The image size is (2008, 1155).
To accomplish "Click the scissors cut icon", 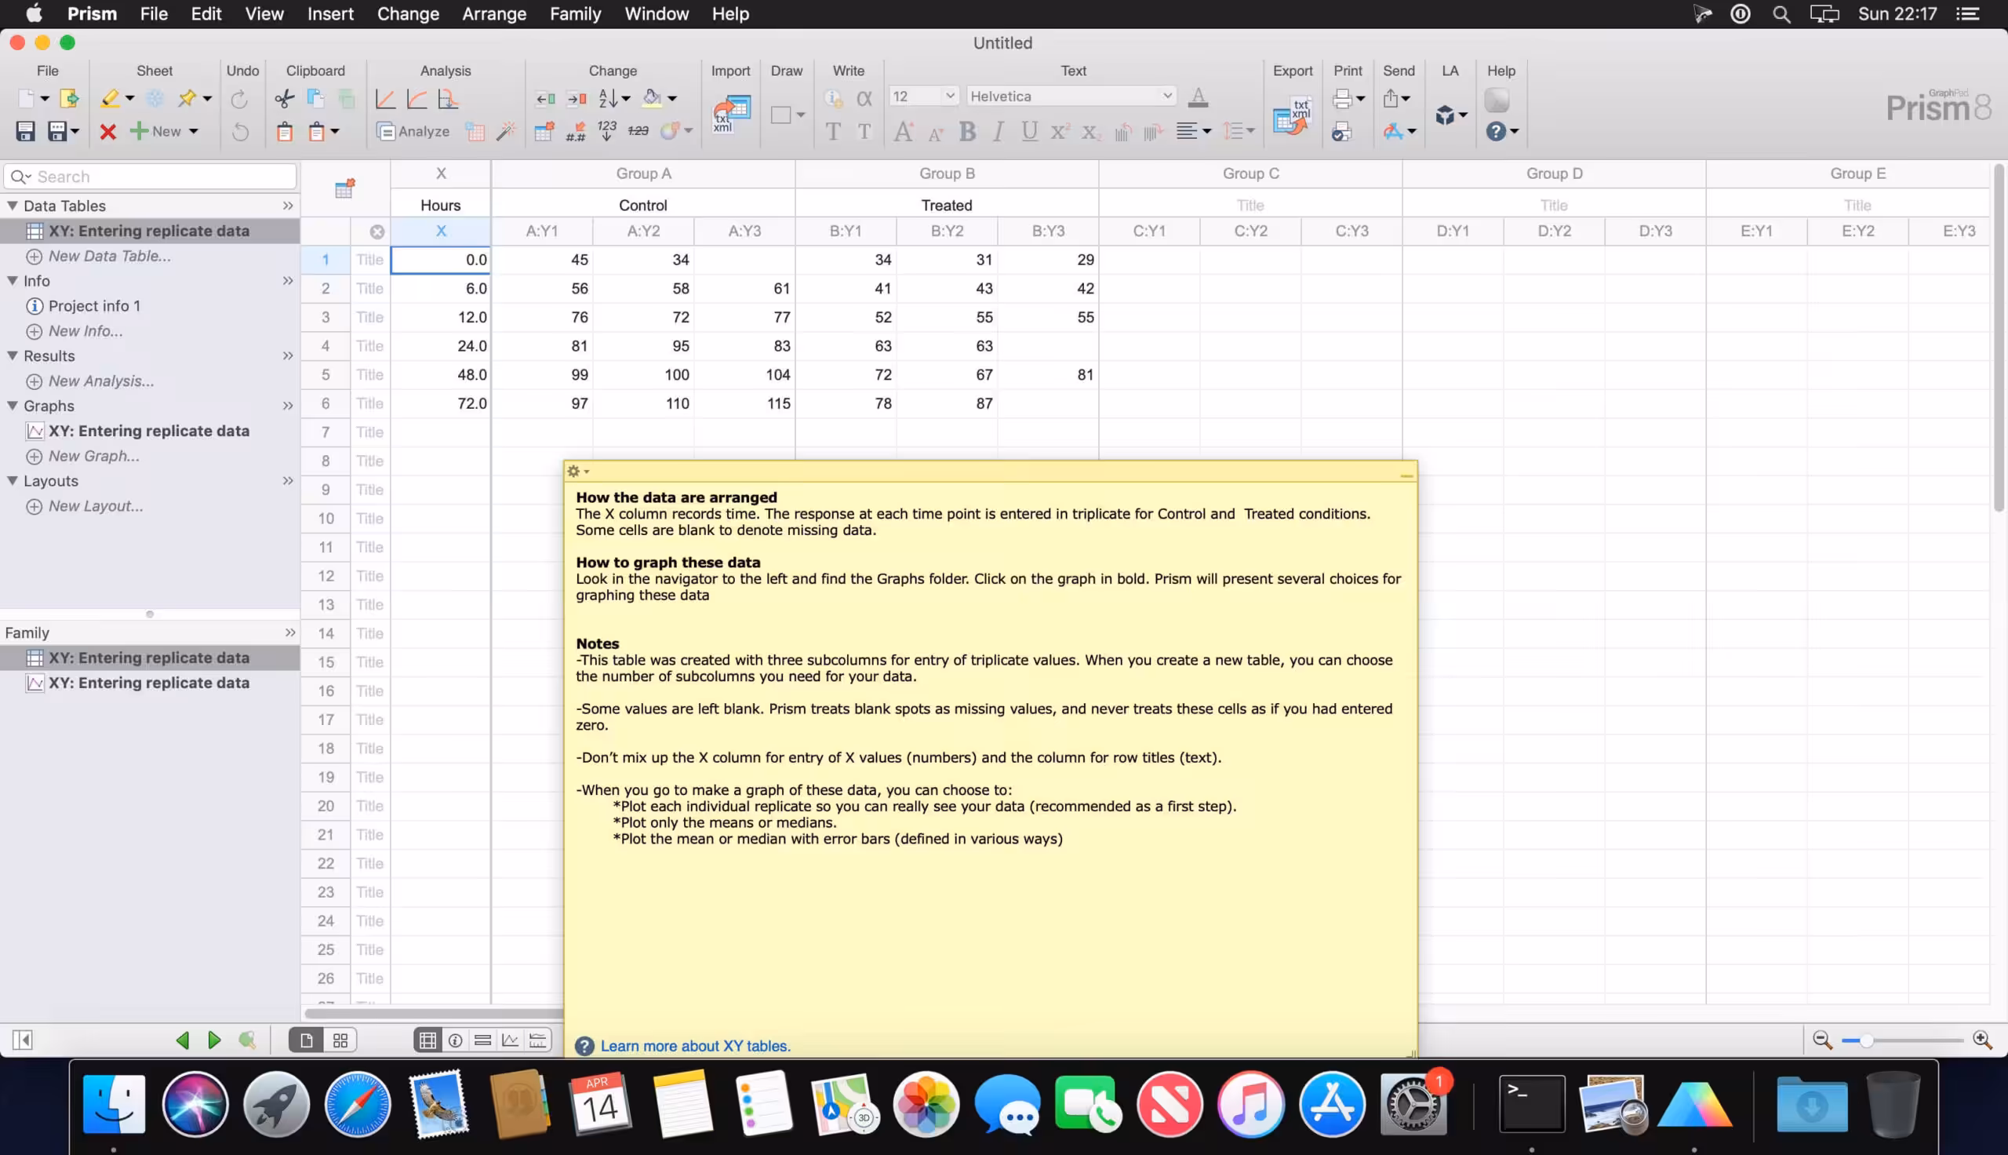I will [284, 98].
